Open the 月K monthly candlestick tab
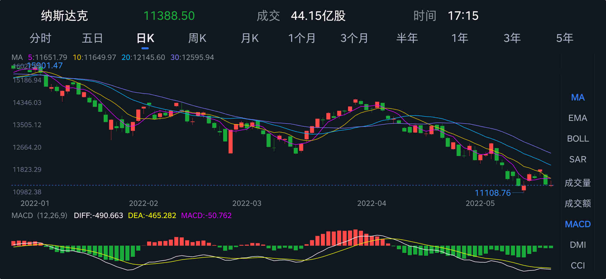This screenshot has height=279, width=606. point(250,38)
